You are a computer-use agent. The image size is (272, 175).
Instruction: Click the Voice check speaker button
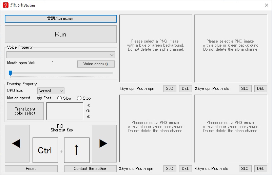96,64
